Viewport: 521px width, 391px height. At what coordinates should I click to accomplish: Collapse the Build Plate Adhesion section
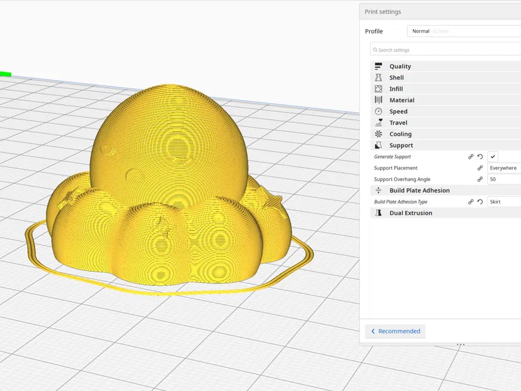tap(445, 190)
